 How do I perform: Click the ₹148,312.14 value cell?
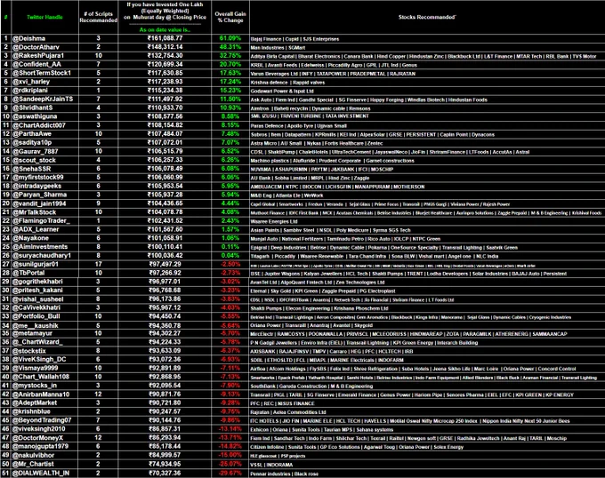(165, 47)
